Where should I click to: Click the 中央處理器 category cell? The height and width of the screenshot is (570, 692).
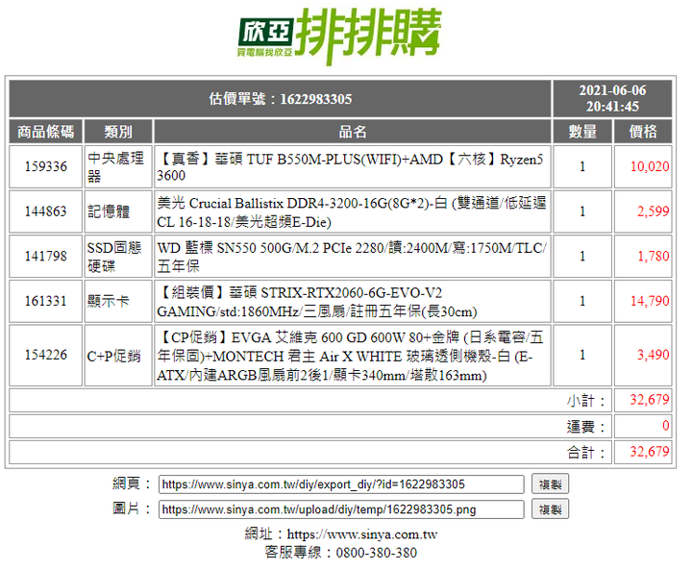[118, 167]
